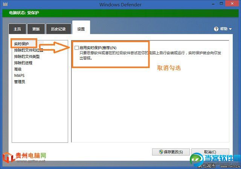
Task: Click the 保存更改(S) button
Action: [x=171, y=152]
